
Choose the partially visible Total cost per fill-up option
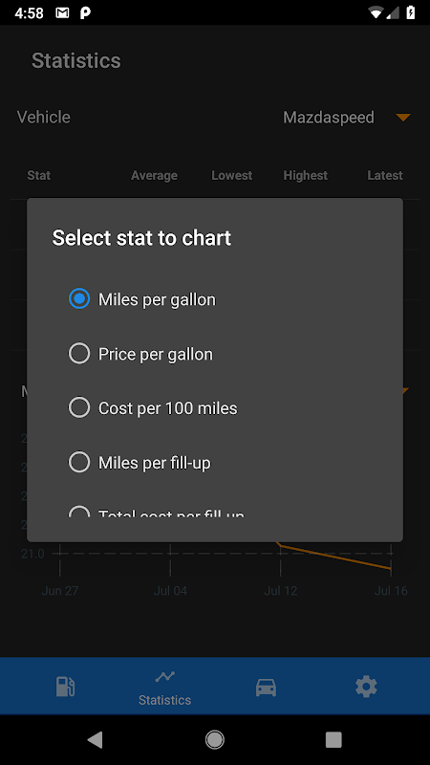tap(156, 513)
